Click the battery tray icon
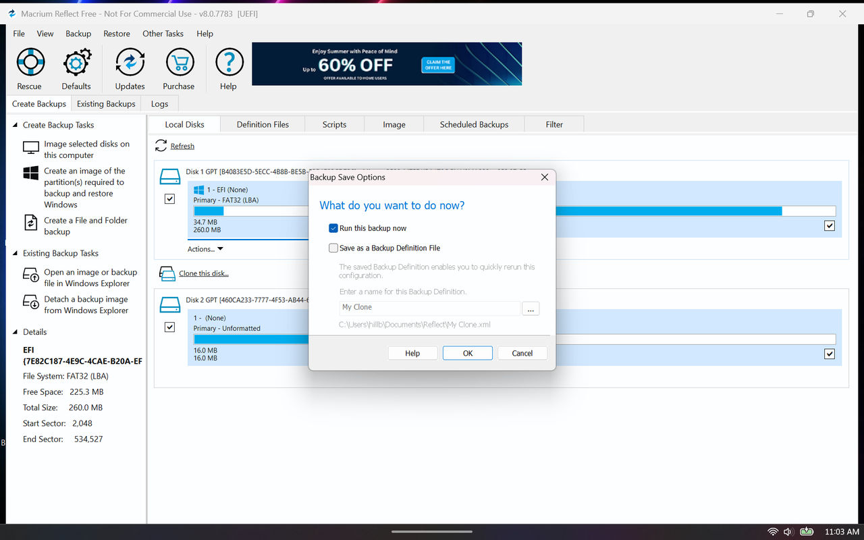Screen dimensions: 864x540 [x=806, y=532]
